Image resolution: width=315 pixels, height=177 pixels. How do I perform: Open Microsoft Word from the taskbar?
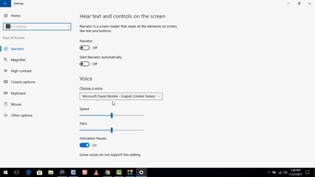click(73, 173)
